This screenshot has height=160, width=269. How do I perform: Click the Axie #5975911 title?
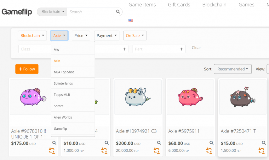click(184, 131)
